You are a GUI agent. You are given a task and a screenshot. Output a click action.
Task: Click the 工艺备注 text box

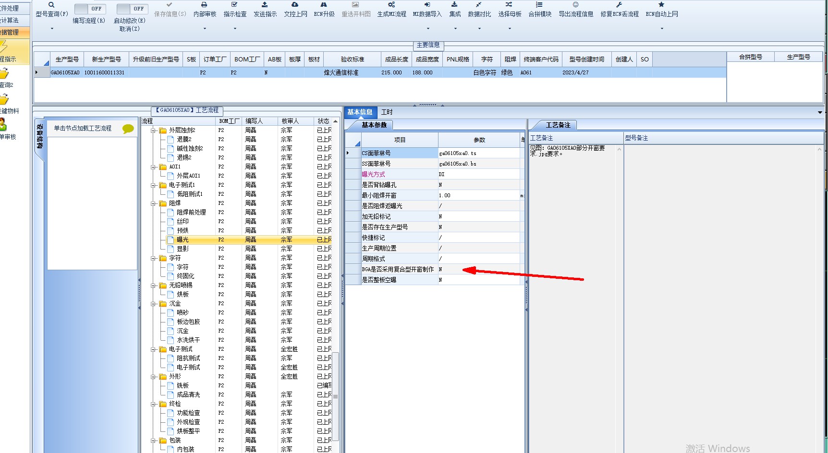pyautogui.click(x=572, y=298)
